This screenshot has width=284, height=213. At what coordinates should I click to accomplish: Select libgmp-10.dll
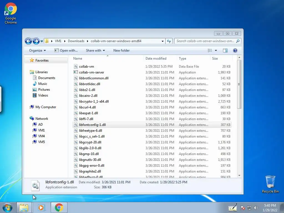point(152,154)
